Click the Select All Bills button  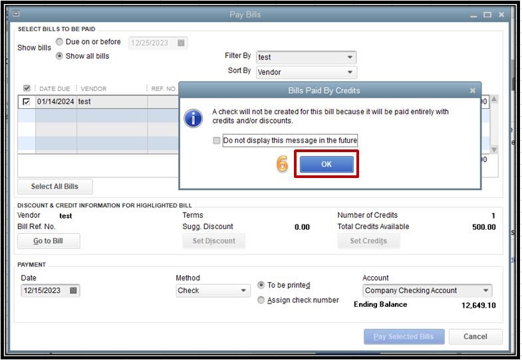(55, 187)
